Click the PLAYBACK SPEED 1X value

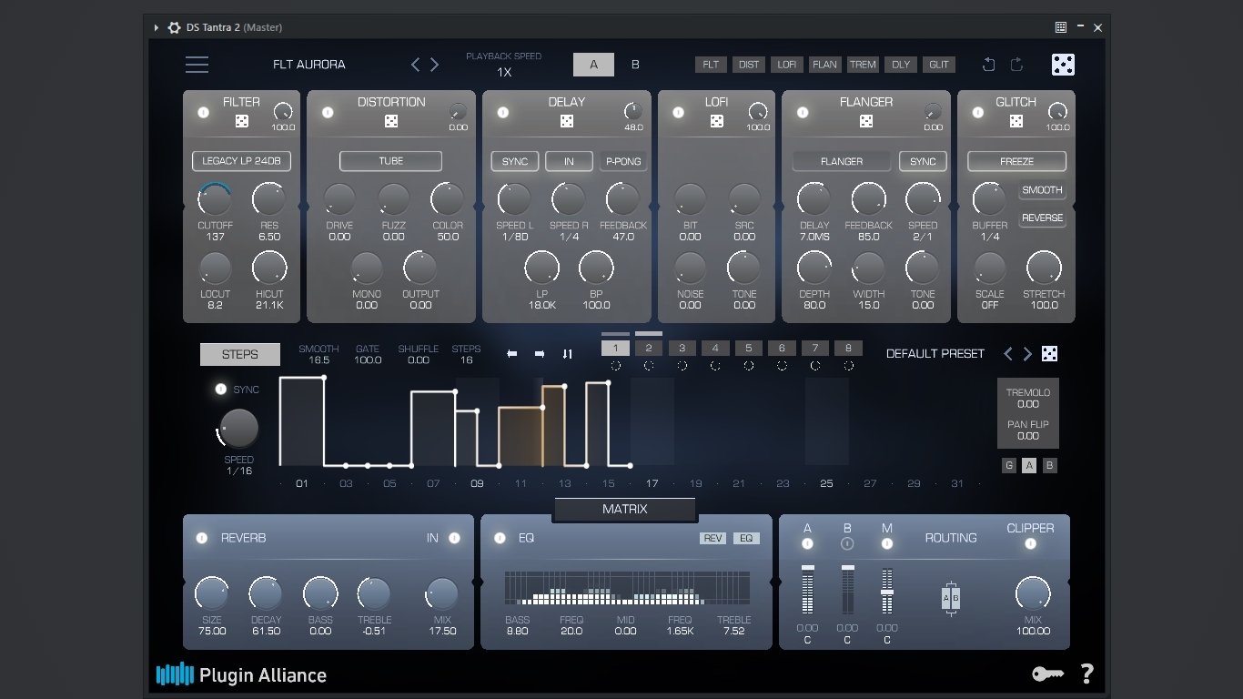(504, 72)
